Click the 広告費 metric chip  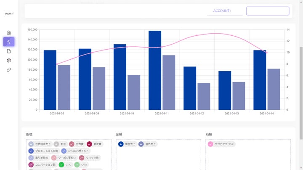click(x=77, y=144)
